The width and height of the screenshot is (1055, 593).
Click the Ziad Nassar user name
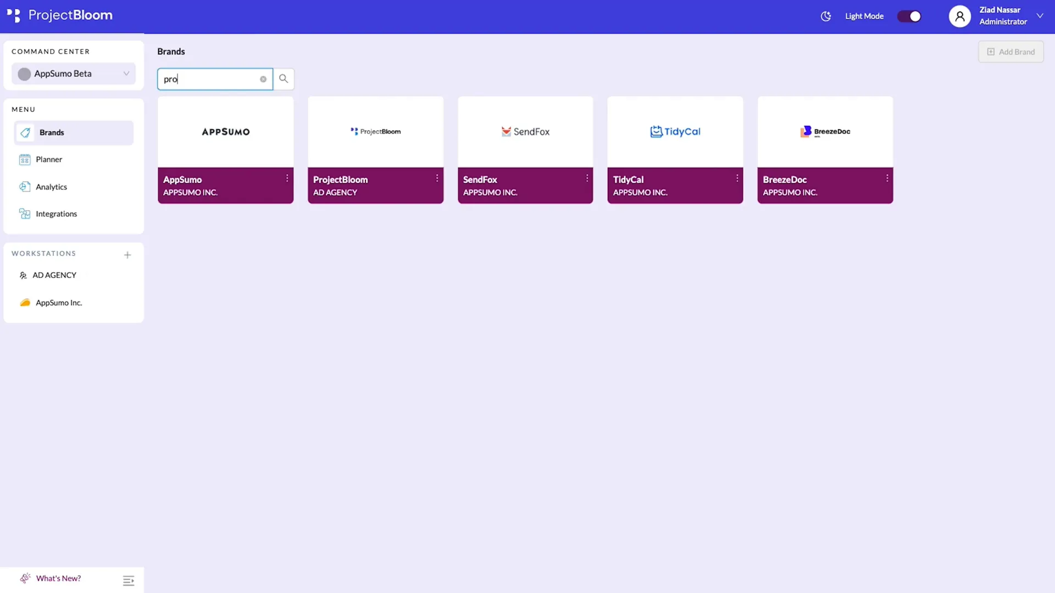coord(1000,10)
